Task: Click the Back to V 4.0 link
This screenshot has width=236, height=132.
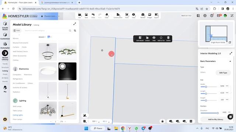Action: [186, 15]
